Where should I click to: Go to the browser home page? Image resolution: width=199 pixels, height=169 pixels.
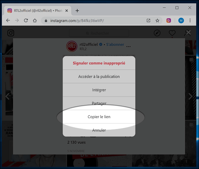tap(35, 21)
